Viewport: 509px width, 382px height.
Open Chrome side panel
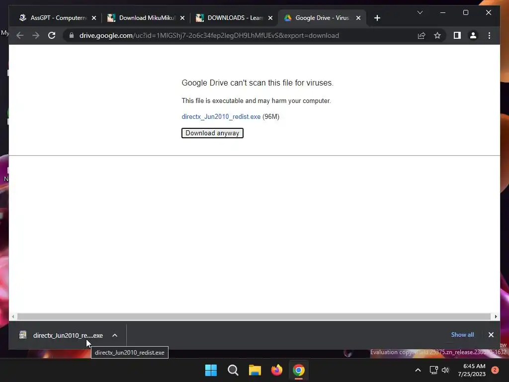[x=457, y=35]
